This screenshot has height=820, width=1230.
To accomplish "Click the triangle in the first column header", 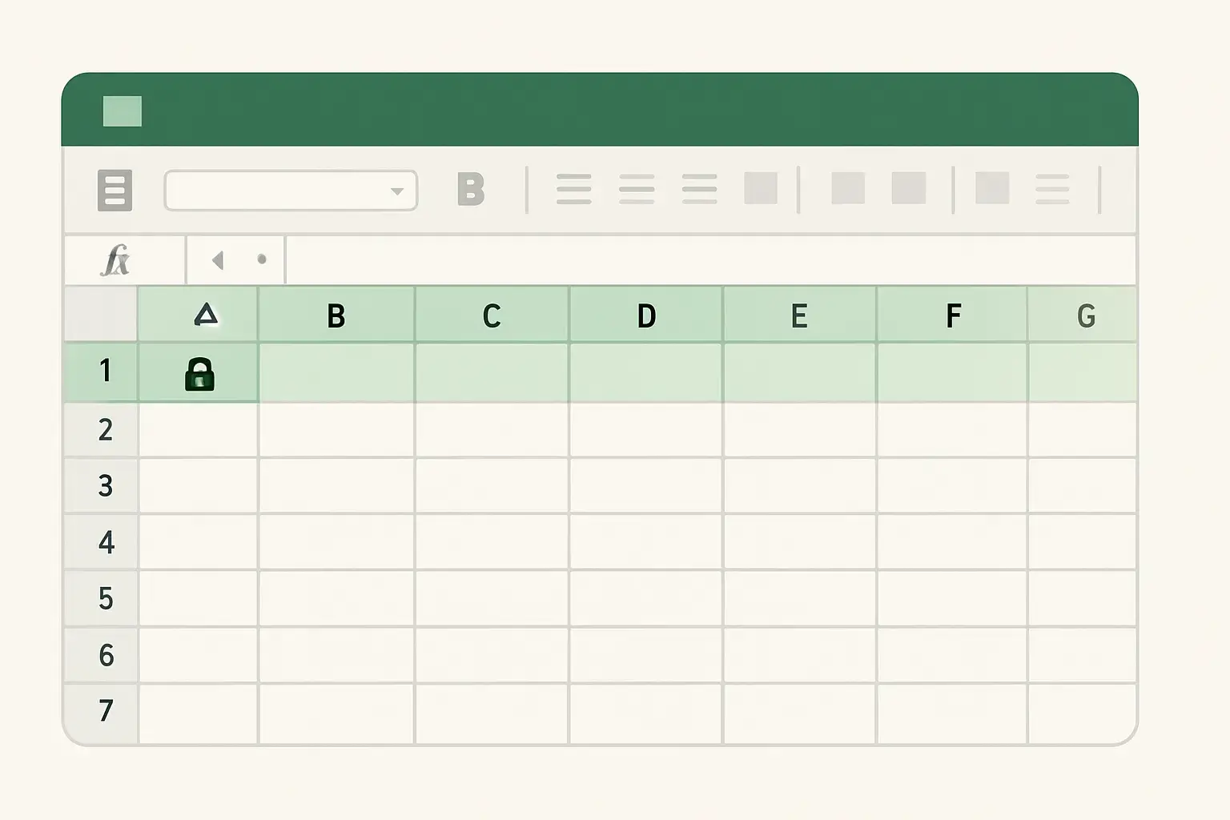I will click(x=206, y=315).
